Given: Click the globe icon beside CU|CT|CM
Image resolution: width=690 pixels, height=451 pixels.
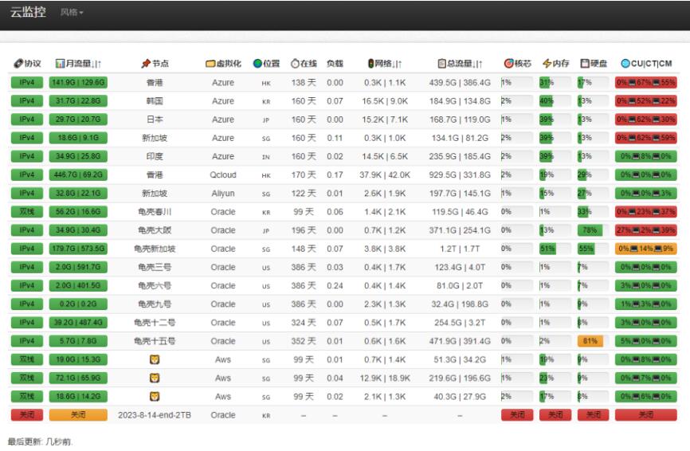Looking at the screenshot, I should pyautogui.click(x=625, y=64).
